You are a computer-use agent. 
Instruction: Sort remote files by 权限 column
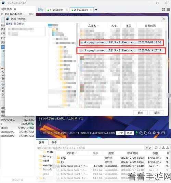point(155,153)
